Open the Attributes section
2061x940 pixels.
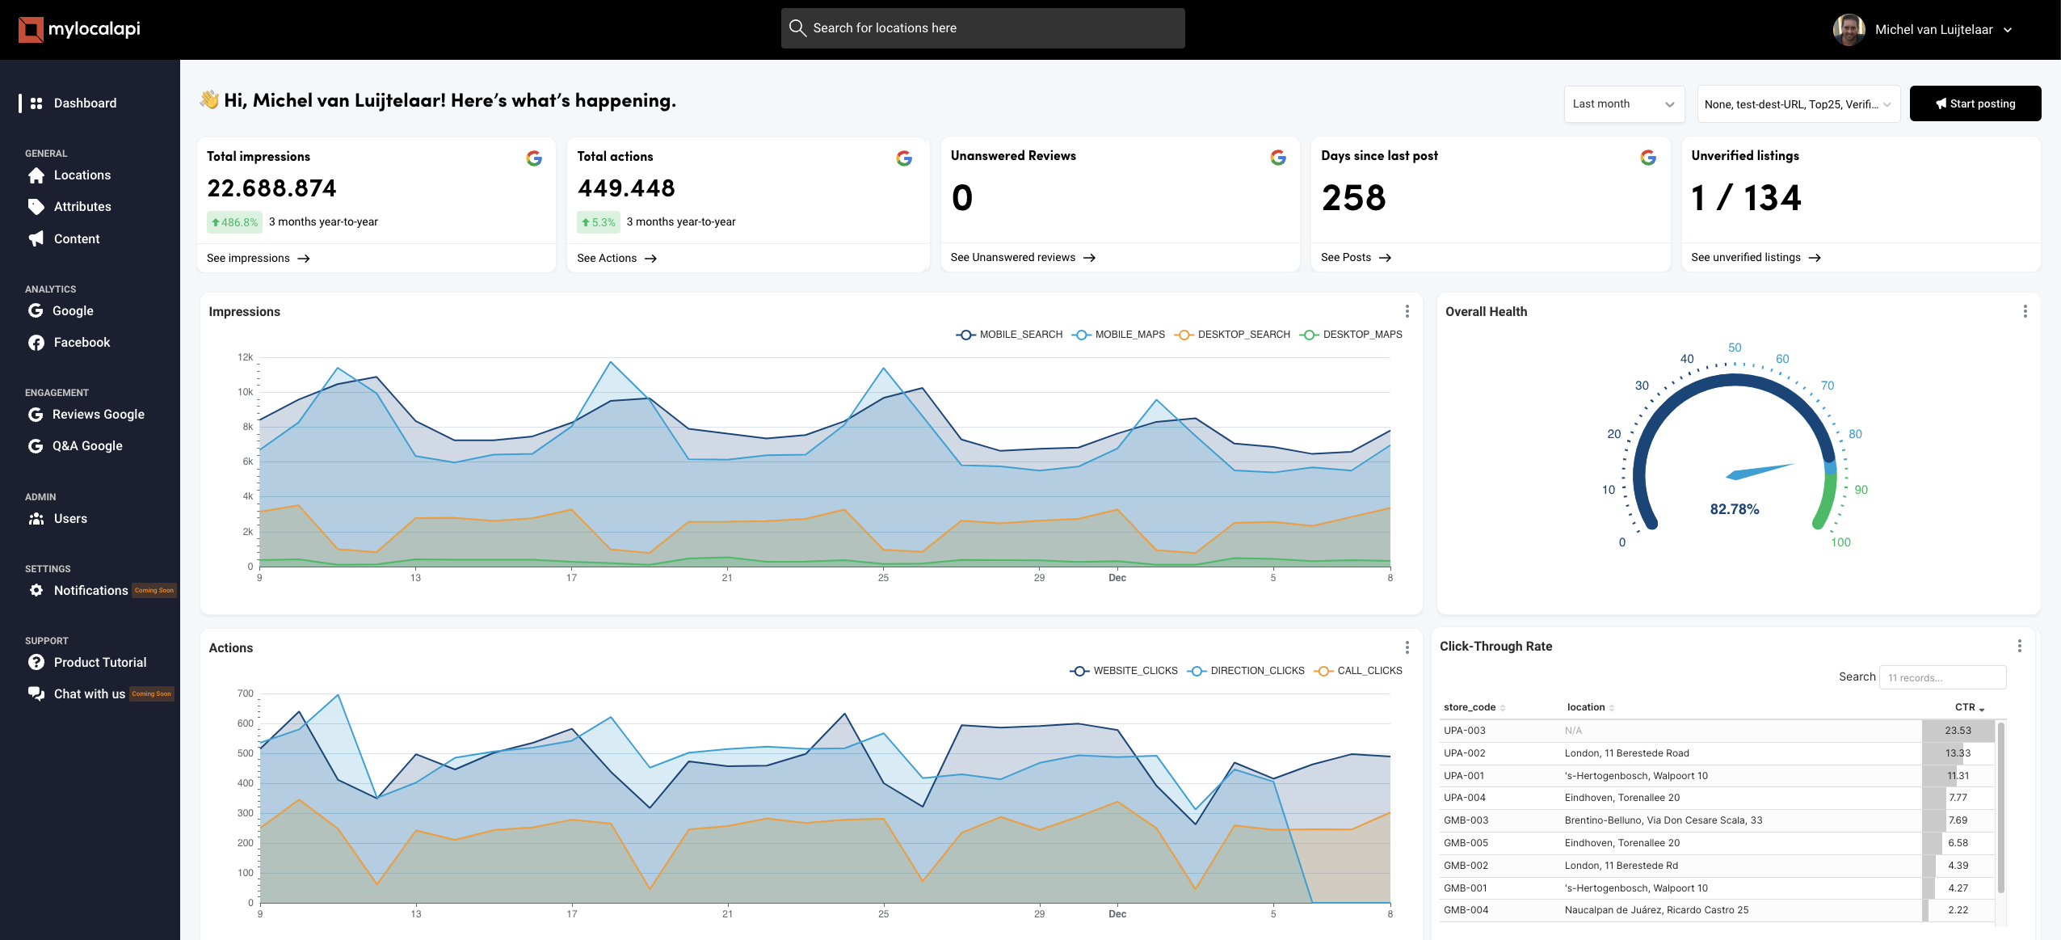(82, 206)
